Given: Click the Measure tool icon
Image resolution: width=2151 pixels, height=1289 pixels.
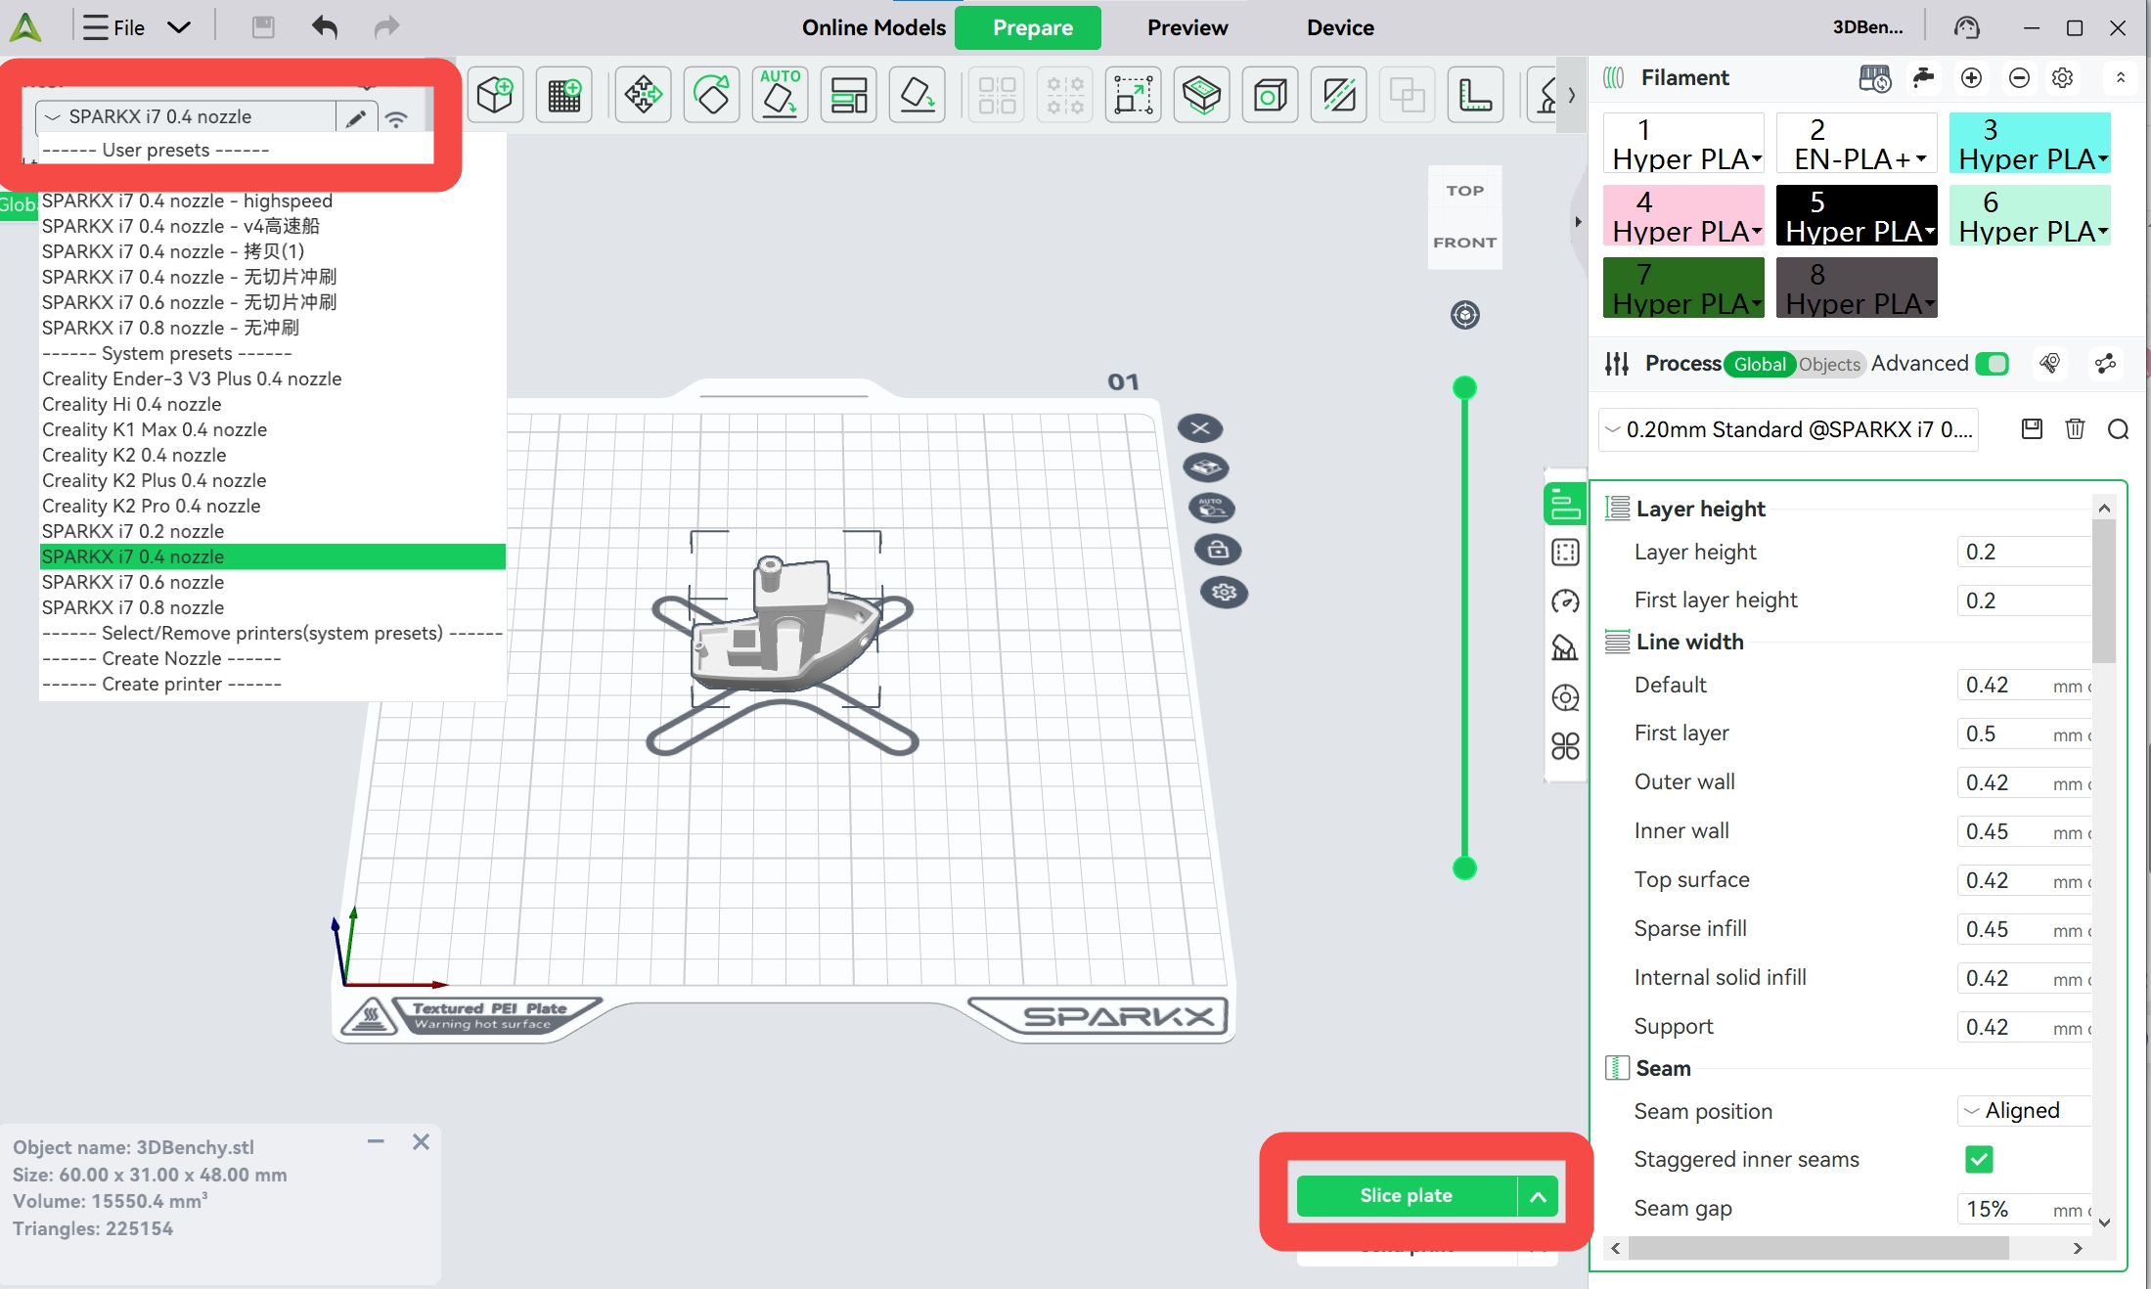Looking at the screenshot, I should 1475,95.
